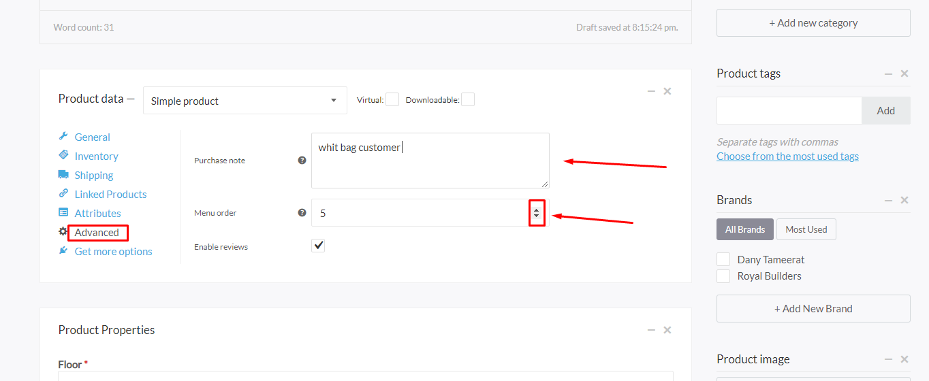Open the Simple product type dropdown
929x381 pixels.
point(245,101)
